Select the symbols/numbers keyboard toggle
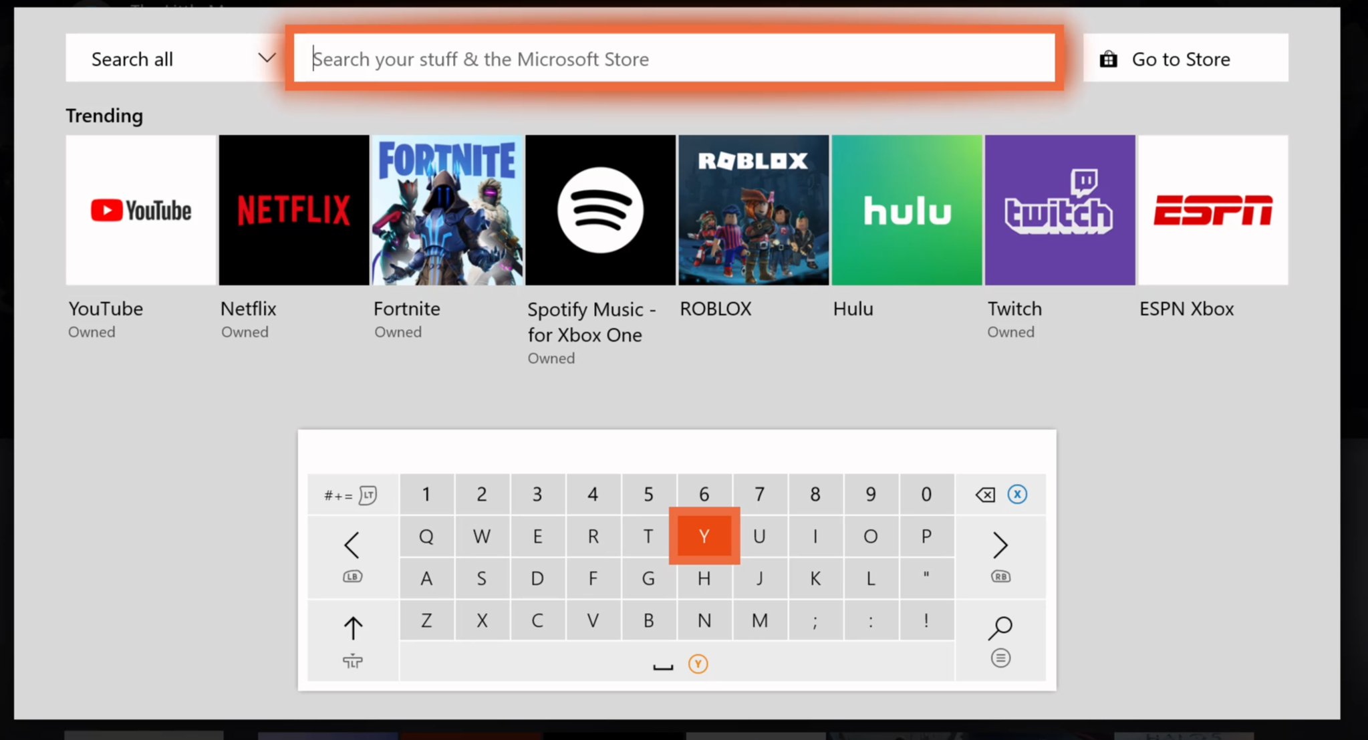This screenshot has height=740, width=1368. (352, 494)
